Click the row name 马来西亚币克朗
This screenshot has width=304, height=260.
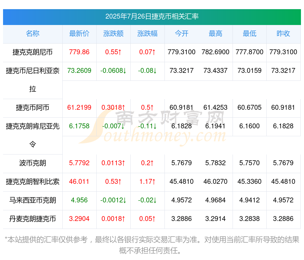point(33,200)
